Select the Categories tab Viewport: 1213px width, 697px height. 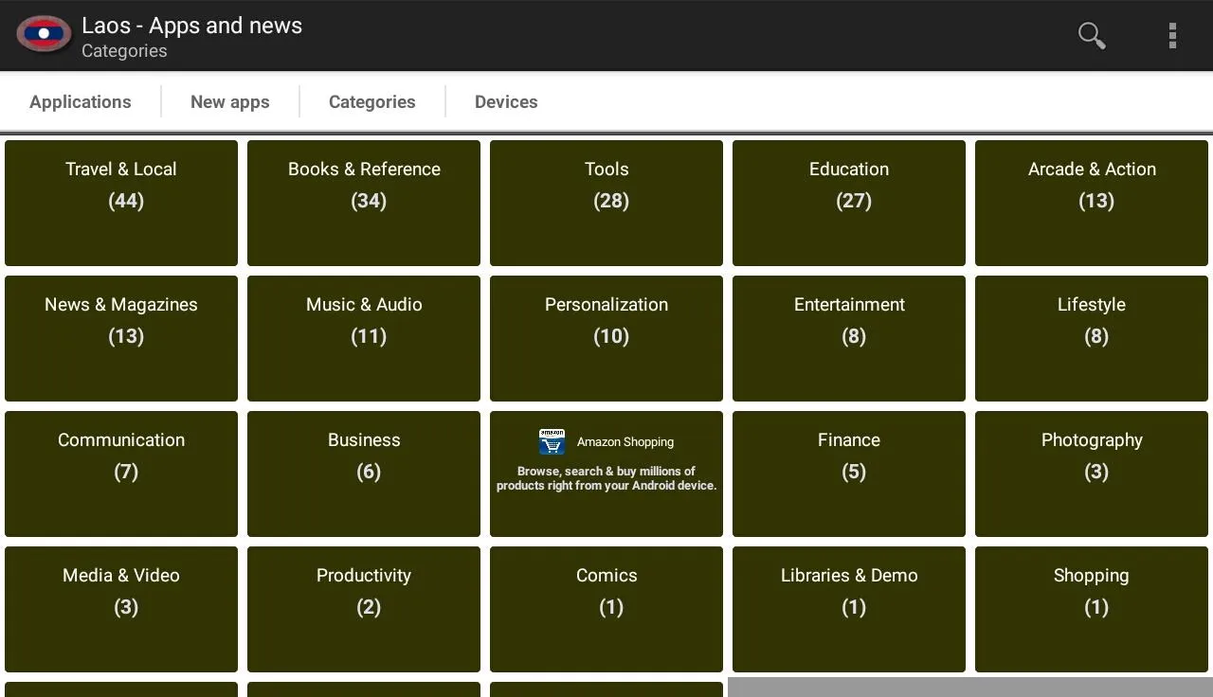(372, 101)
